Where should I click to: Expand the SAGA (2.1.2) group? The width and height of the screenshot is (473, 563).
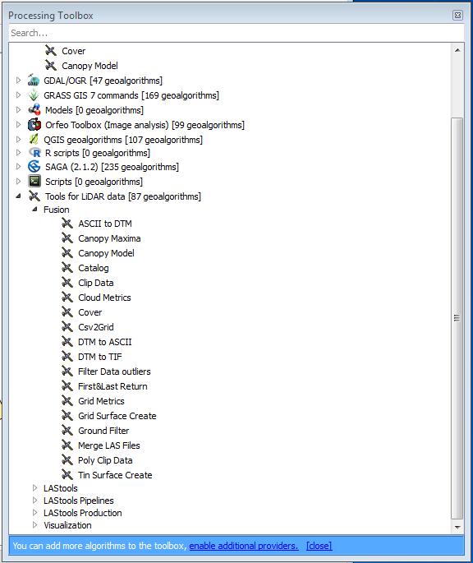[18, 166]
